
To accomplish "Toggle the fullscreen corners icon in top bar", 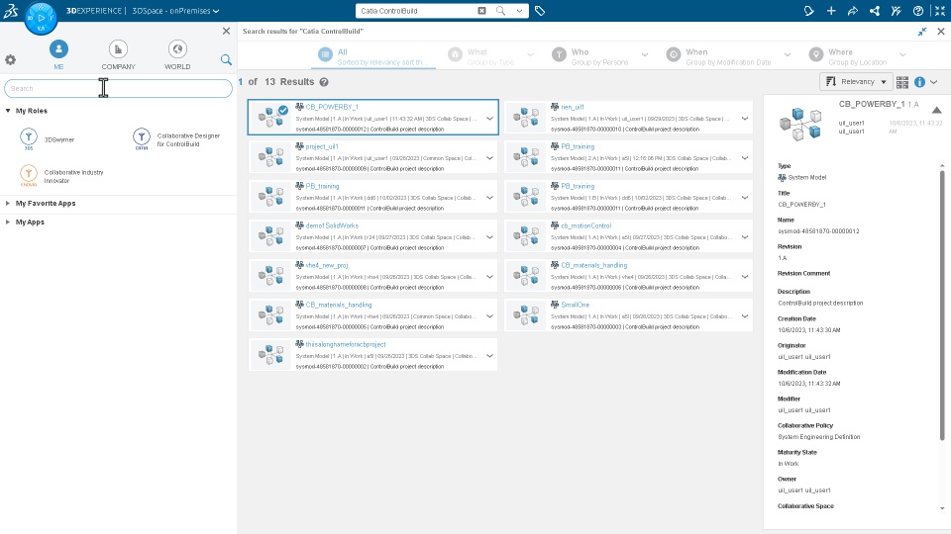I will (x=940, y=11).
